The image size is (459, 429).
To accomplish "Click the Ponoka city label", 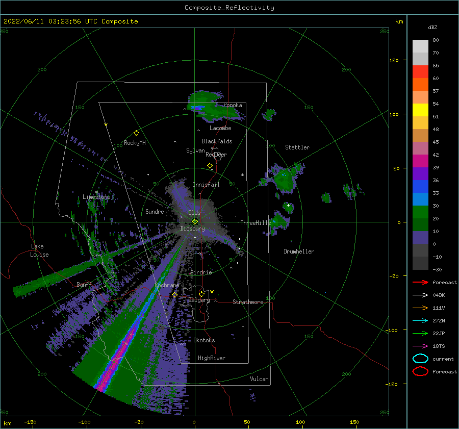I will click(233, 105).
